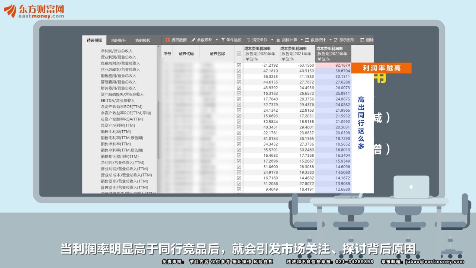Select indicator 净资产收益率ROE(TTM)
Viewport: 476px width, 268px height.
121,107
